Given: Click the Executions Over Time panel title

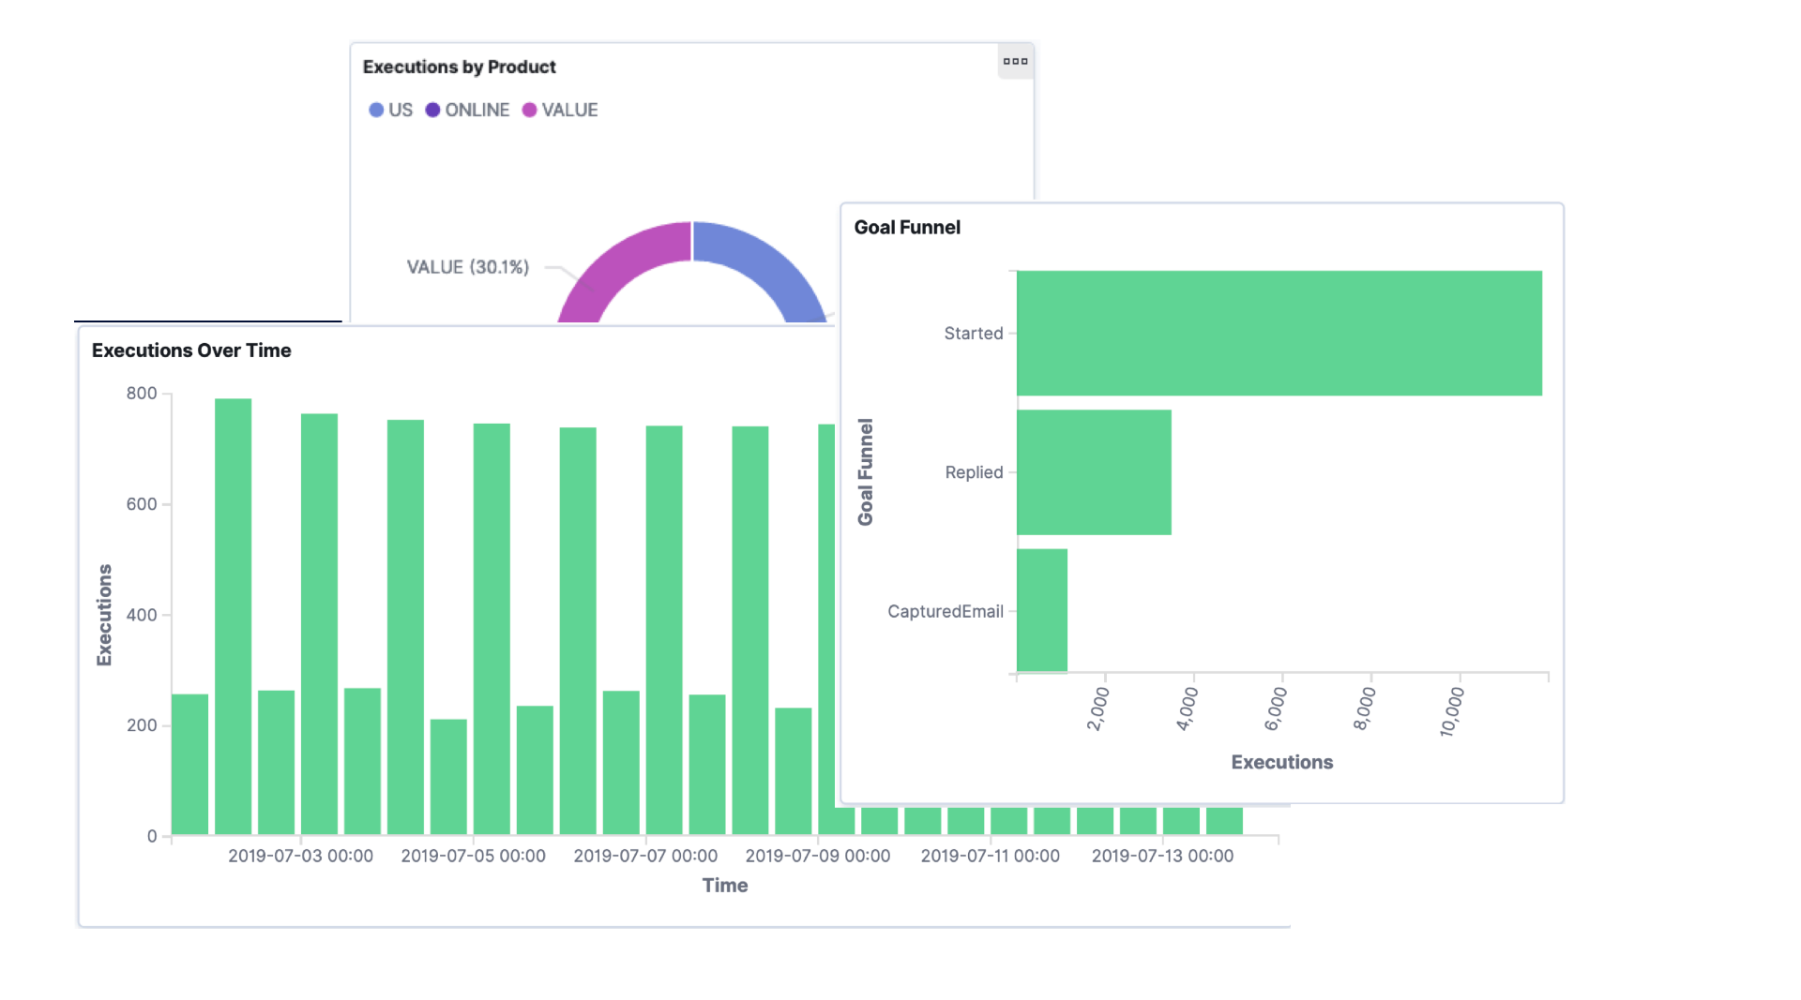Looking at the screenshot, I should 191,351.
